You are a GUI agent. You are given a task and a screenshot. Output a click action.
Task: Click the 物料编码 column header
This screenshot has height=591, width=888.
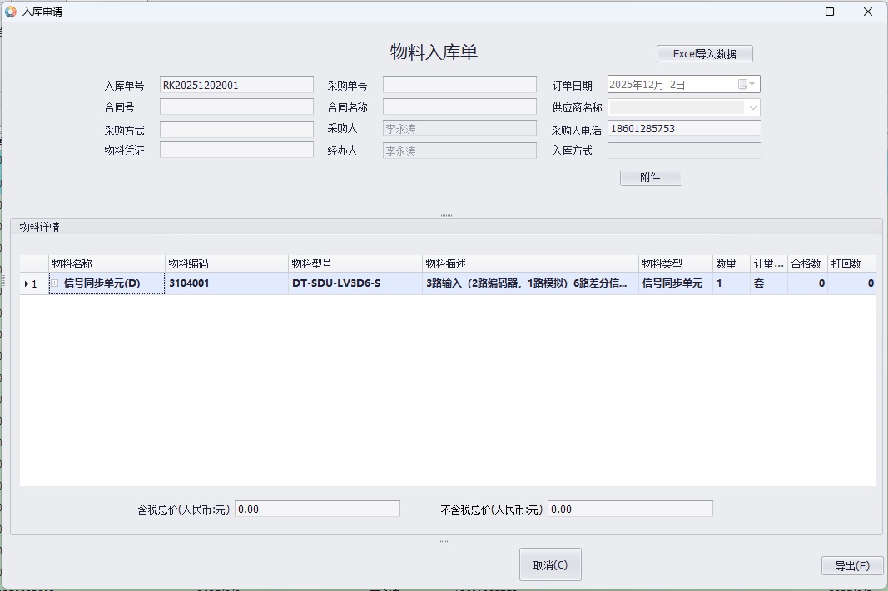pyautogui.click(x=226, y=263)
